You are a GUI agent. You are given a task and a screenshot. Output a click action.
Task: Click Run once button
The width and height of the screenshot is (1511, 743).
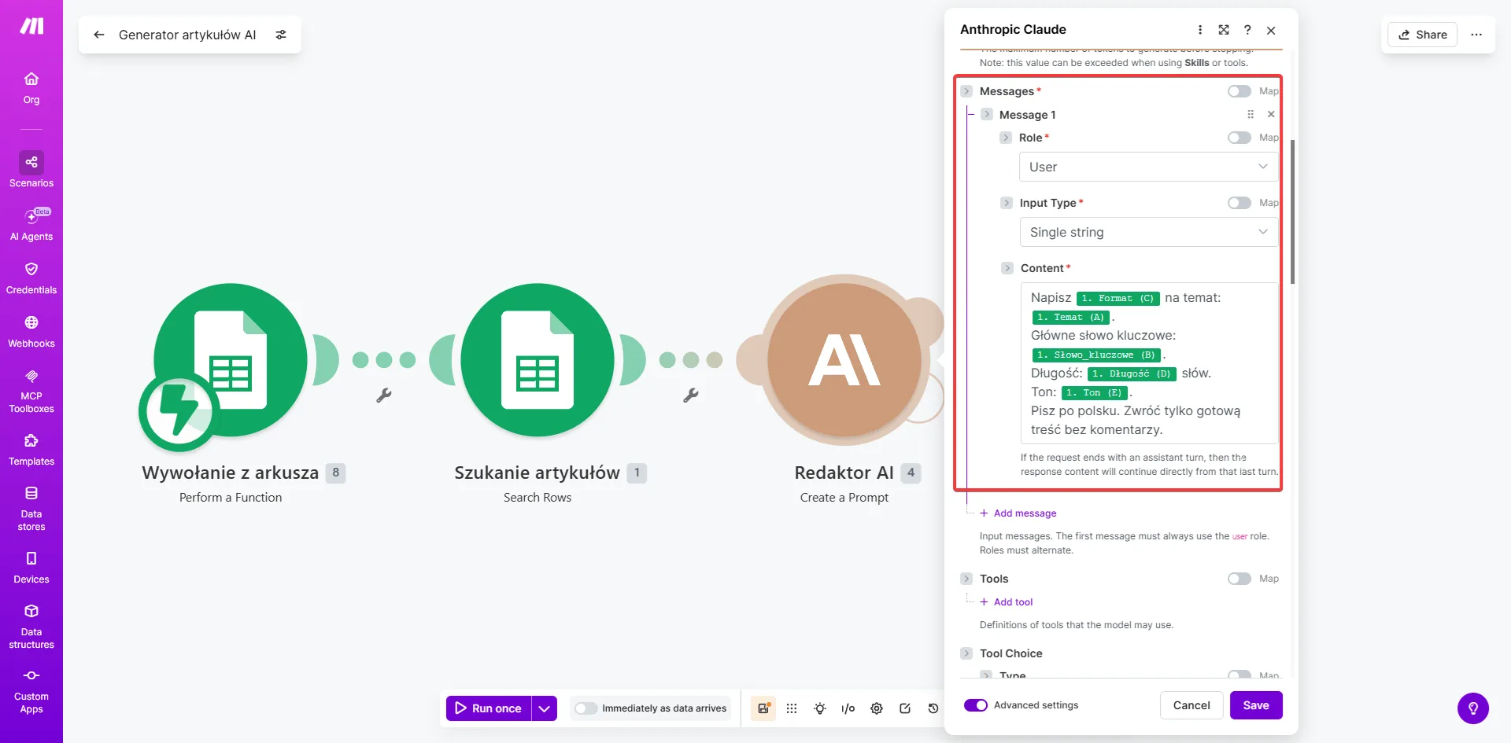(x=489, y=708)
